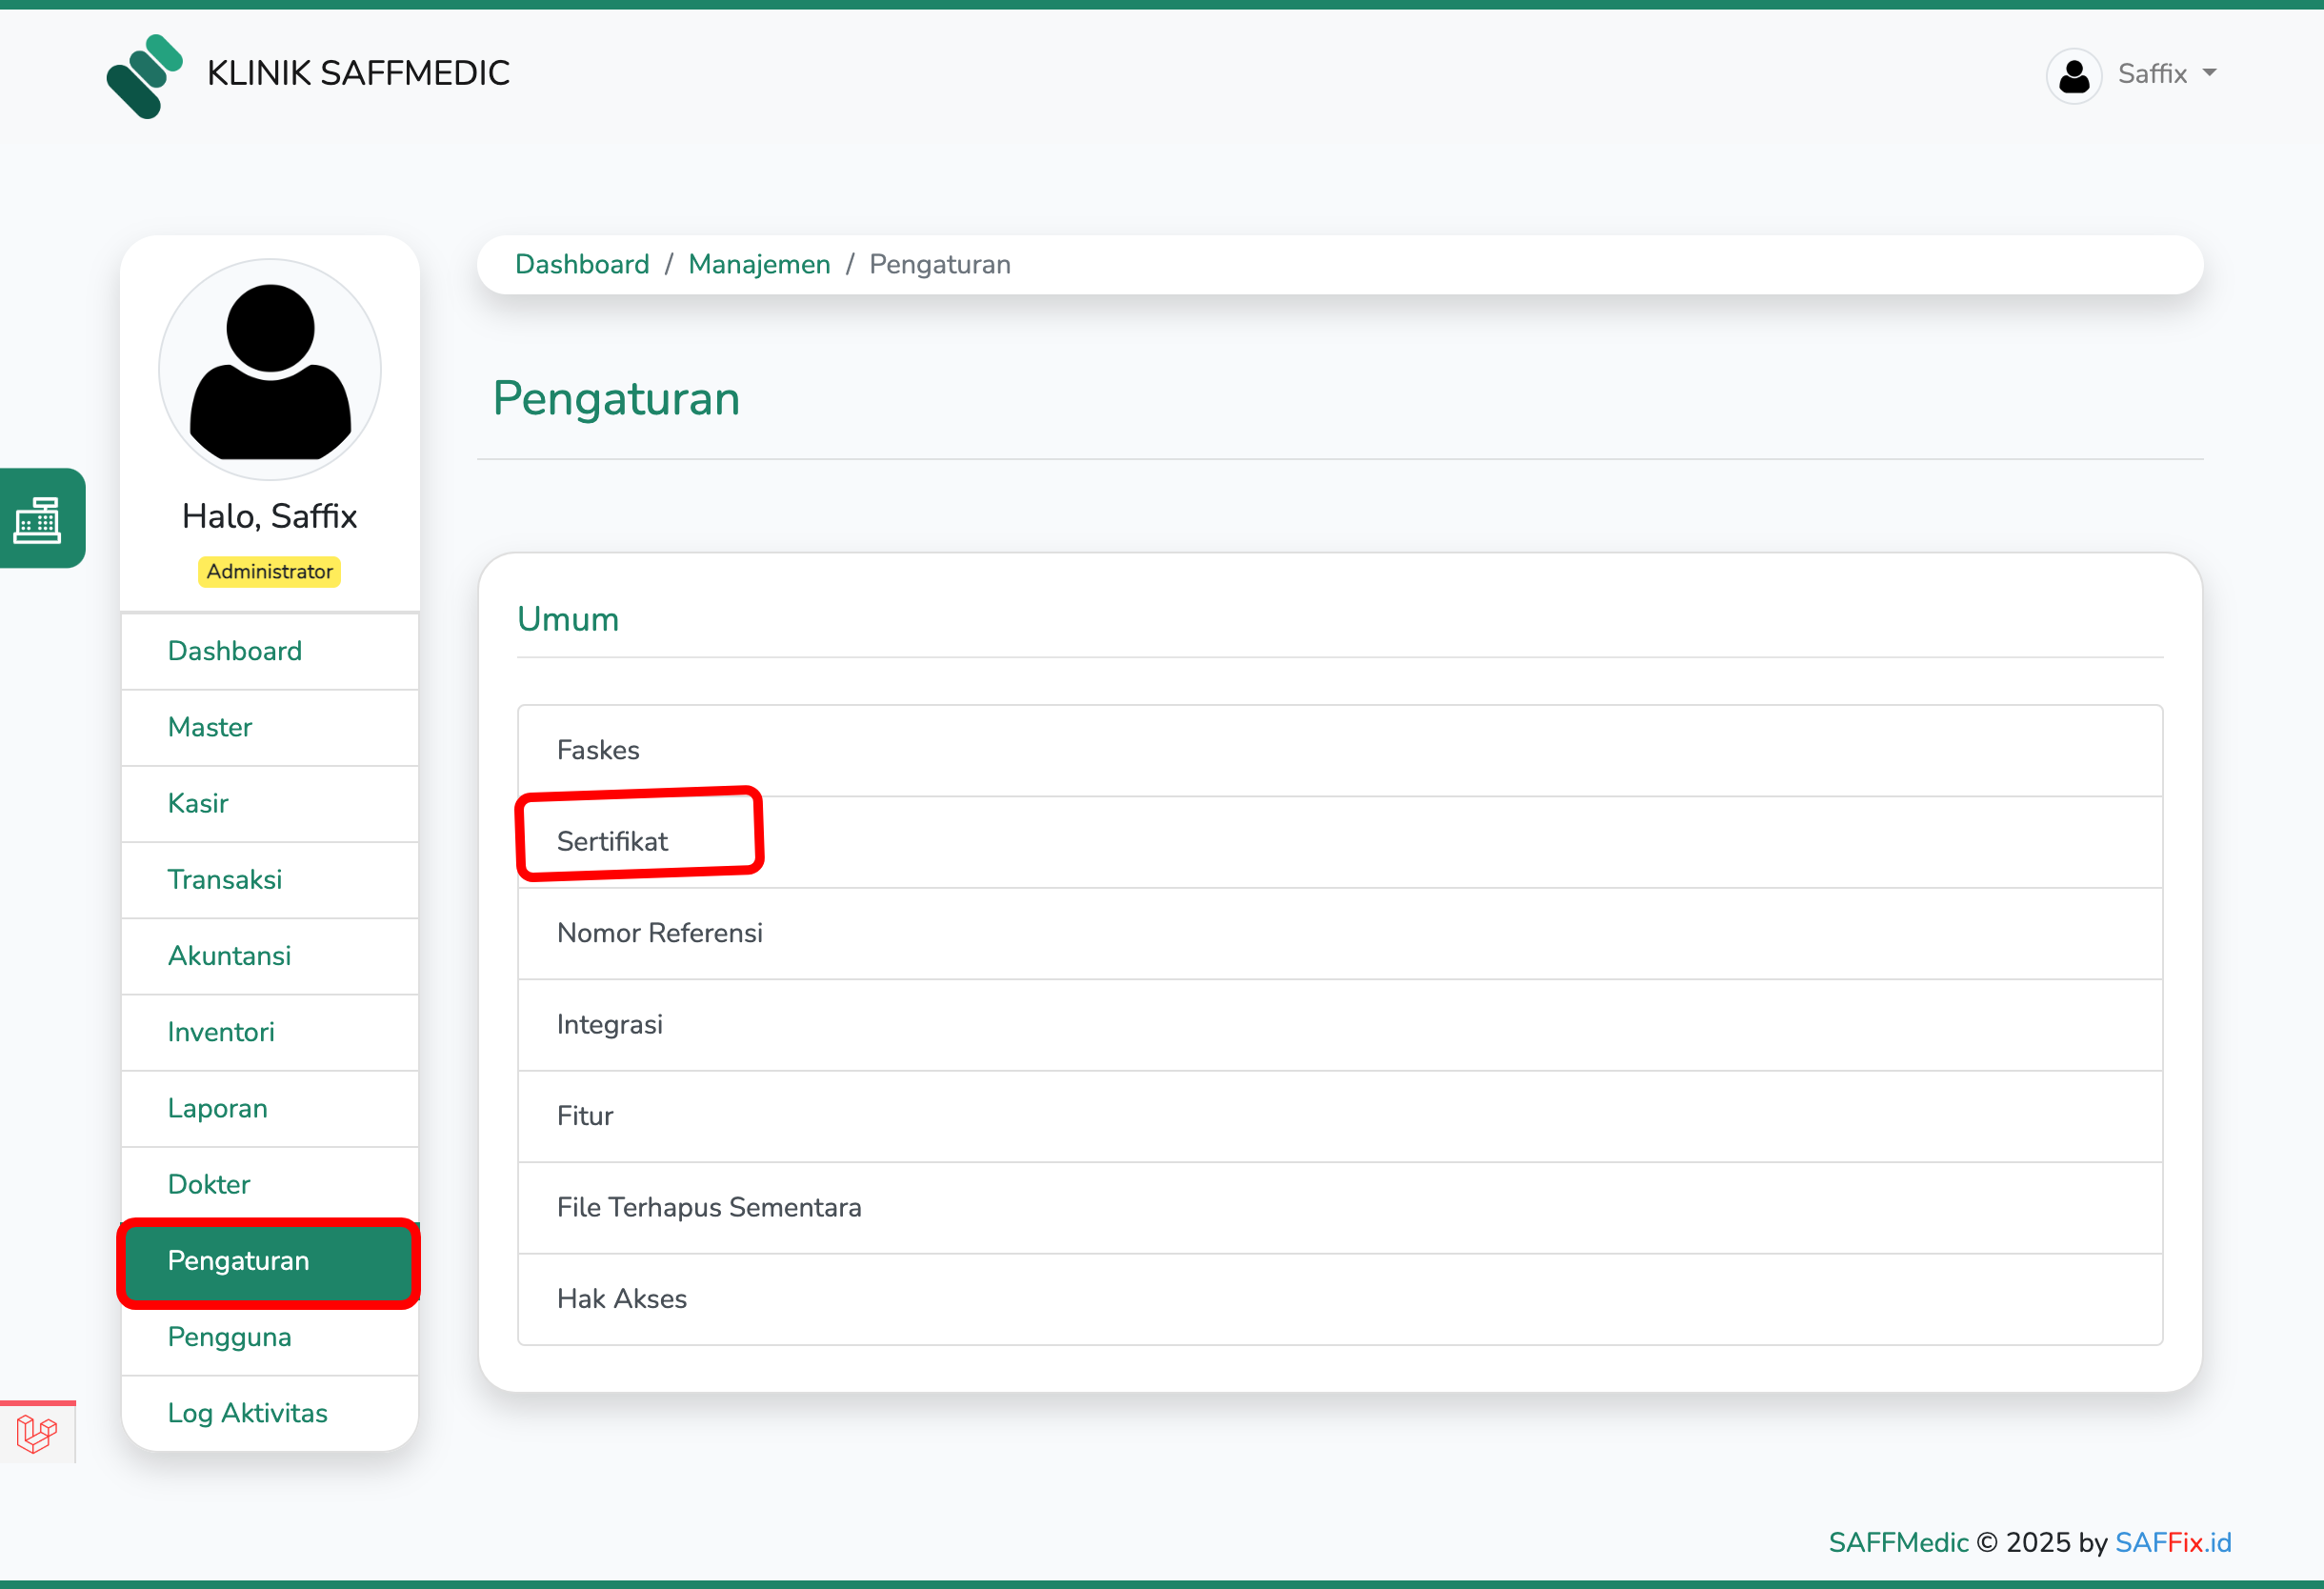
Task: Open the Pengguna sidebar item
Action: click(x=229, y=1337)
